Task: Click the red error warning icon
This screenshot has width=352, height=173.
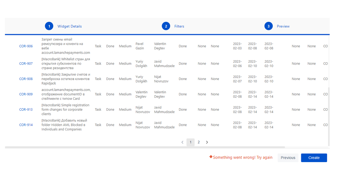Action: (x=211, y=157)
